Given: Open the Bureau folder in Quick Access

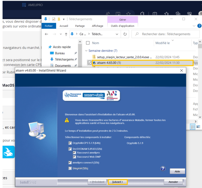Looking at the screenshot, I should point(60,53).
